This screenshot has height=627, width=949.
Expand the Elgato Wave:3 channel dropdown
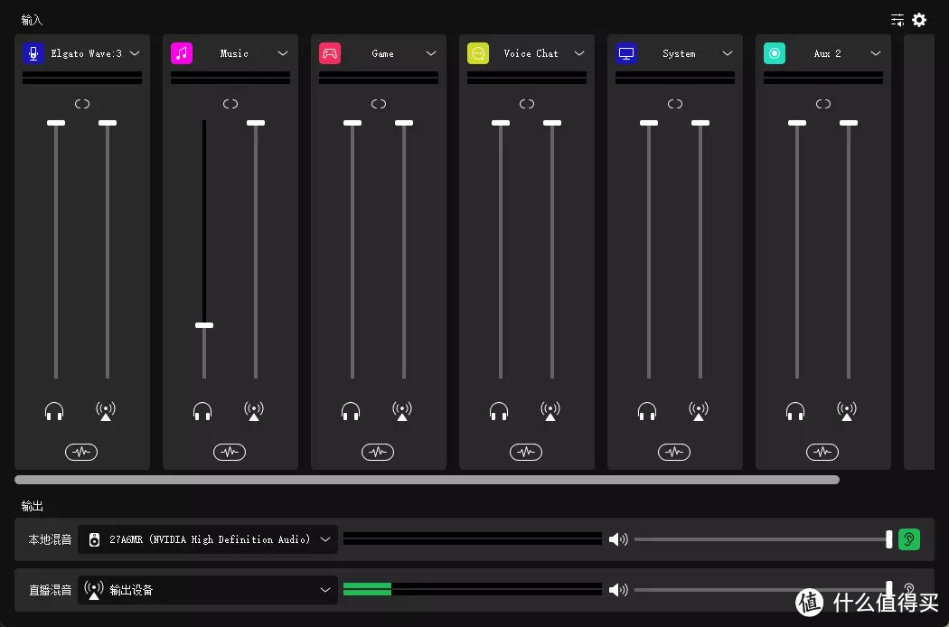point(135,53)
